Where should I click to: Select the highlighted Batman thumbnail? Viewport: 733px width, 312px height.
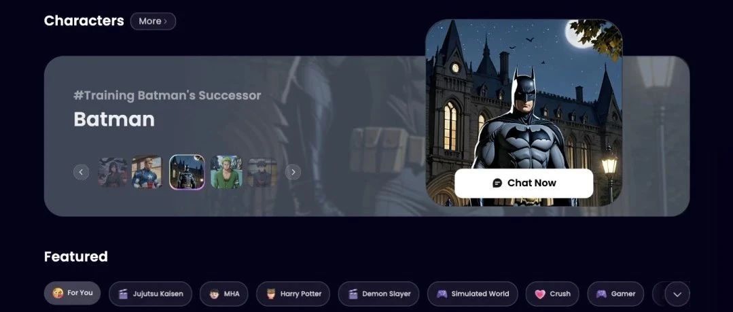coord(187,172)
